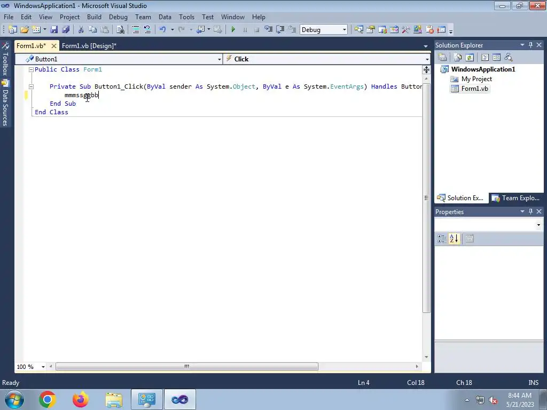Viewport: 547px width, 410px height.
Task: Switch to the Form1.vb [Design] tab
Action: tap(89, 46)
